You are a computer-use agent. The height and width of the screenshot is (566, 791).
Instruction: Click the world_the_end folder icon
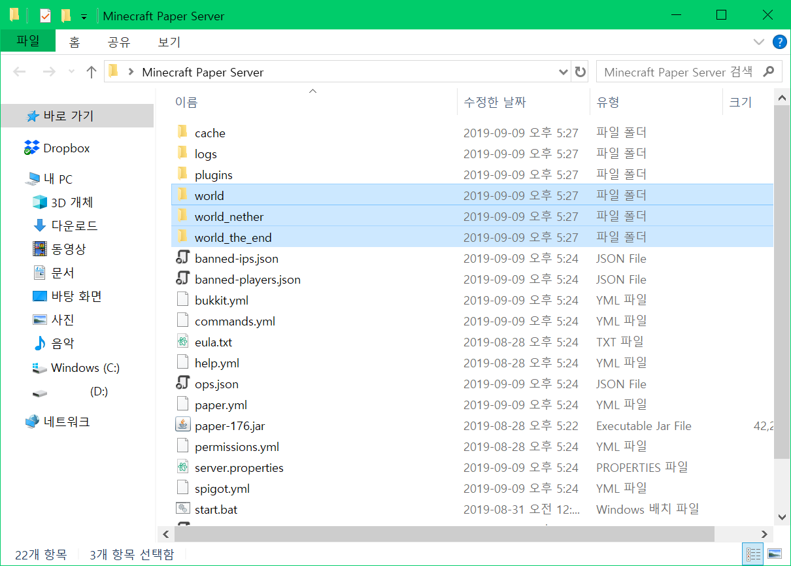pyautogui.click(x=182, y=237)
